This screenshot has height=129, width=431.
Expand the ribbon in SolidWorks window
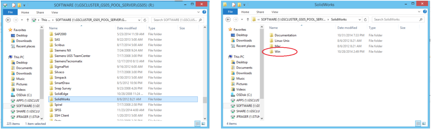pyautogui.click(x=419, y=12)
